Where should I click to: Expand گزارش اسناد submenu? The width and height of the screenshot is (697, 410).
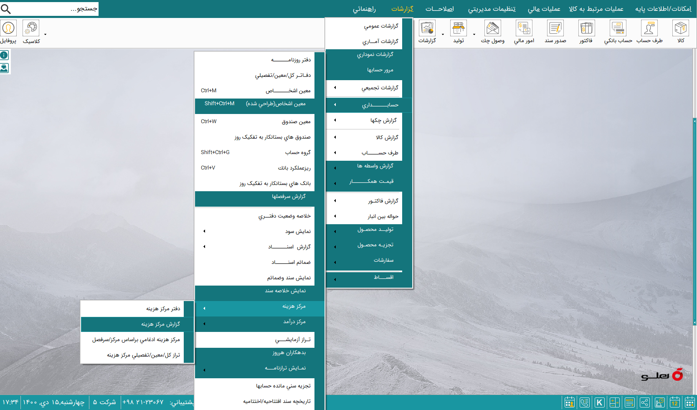(x=255, y=247)
